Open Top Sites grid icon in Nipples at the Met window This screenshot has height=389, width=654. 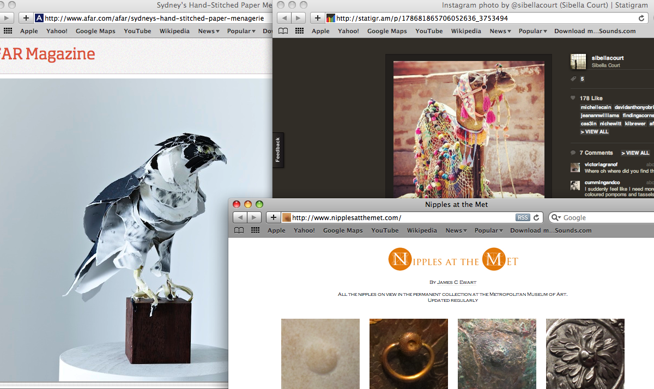255,230
